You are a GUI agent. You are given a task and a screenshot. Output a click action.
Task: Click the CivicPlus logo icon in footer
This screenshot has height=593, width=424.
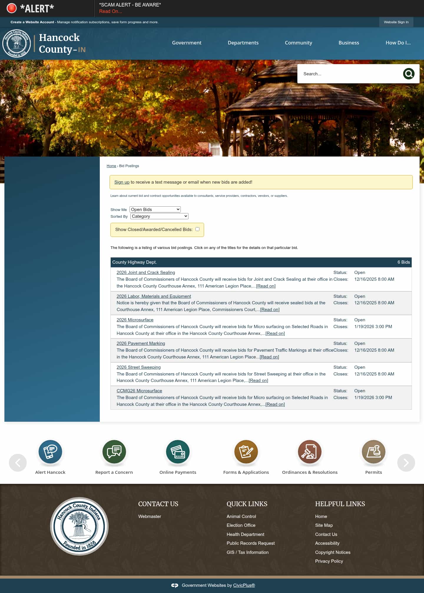tap(175, 585)
